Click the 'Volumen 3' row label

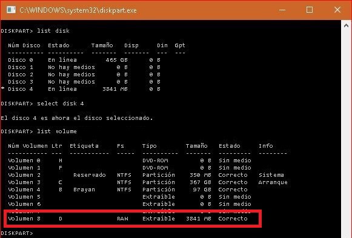coord(24,182)
